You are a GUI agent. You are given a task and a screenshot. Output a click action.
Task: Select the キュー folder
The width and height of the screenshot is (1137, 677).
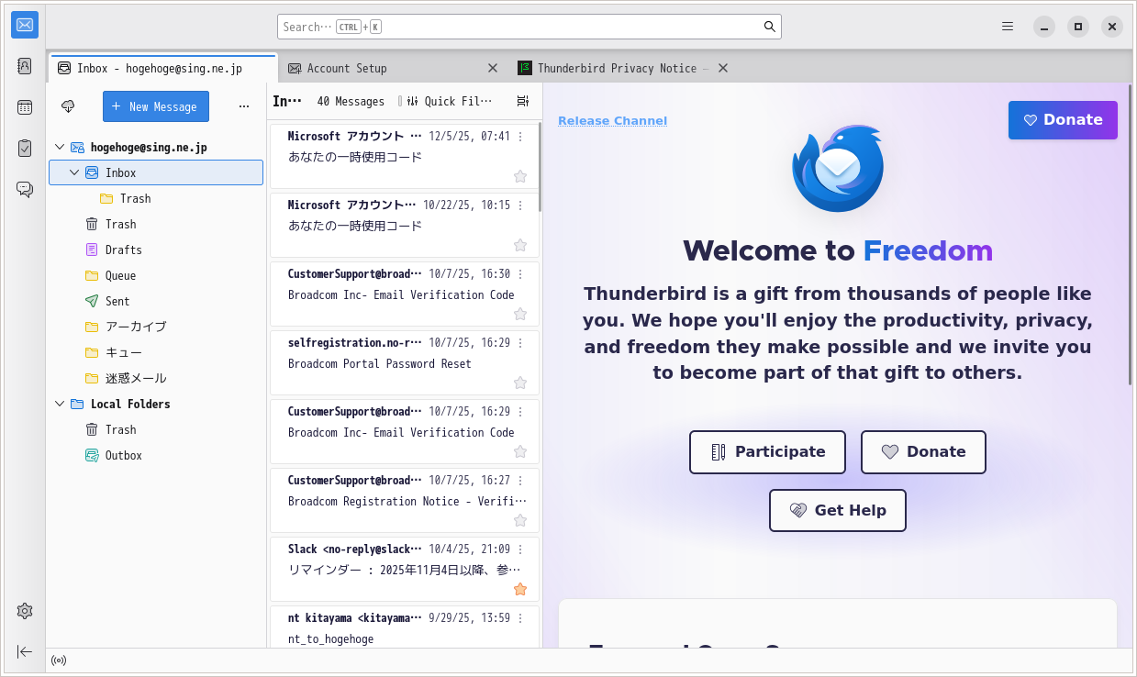156,352
